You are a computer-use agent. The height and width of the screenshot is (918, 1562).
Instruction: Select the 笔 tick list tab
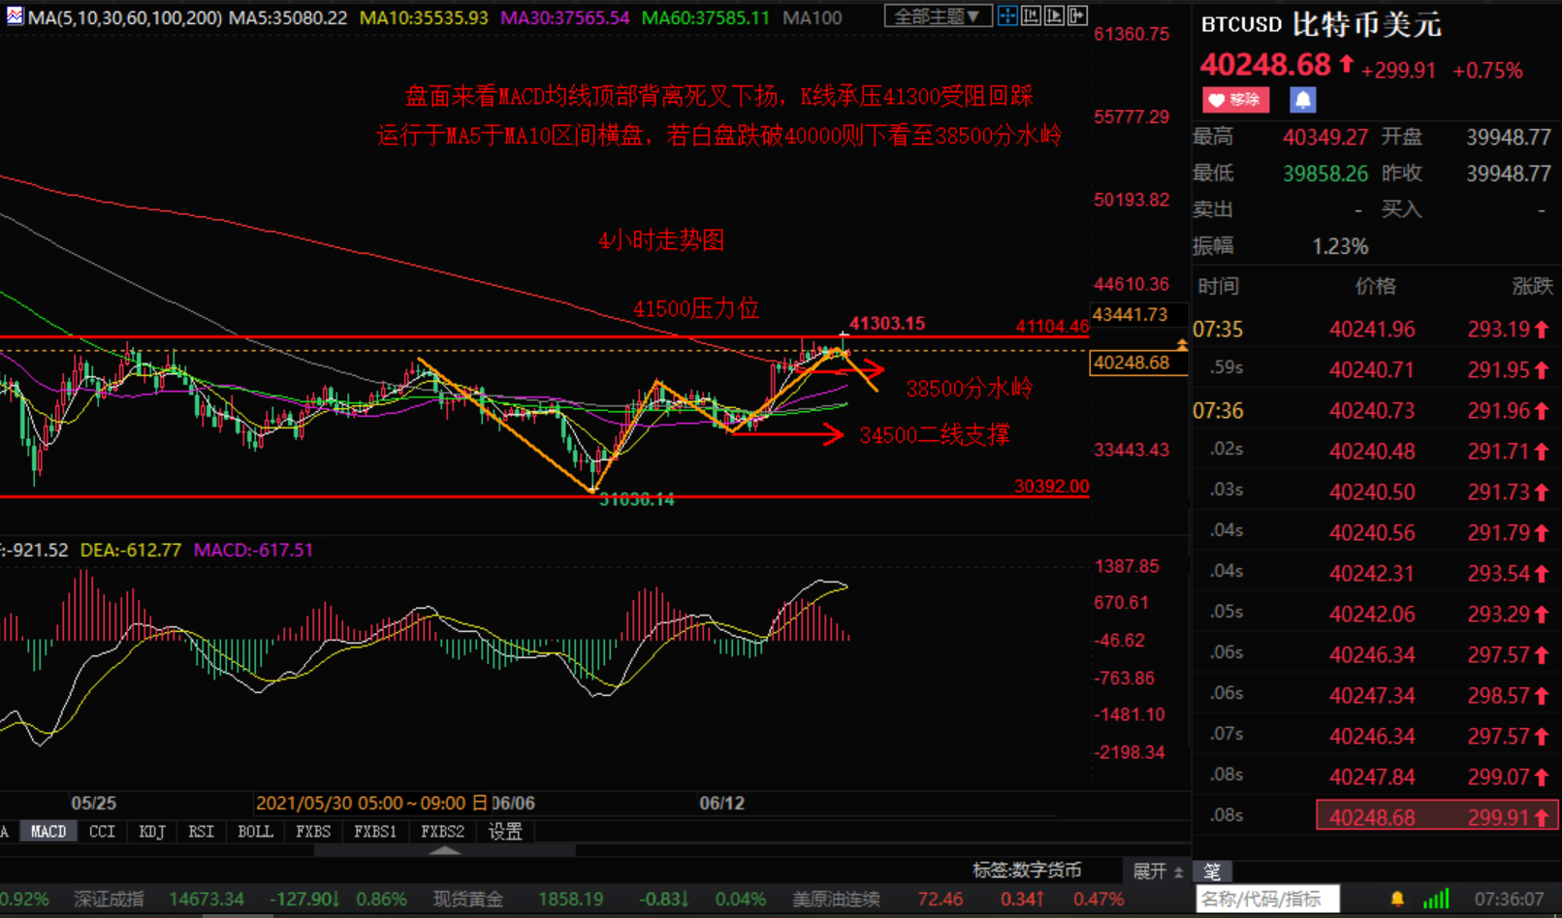(1212, 871)
